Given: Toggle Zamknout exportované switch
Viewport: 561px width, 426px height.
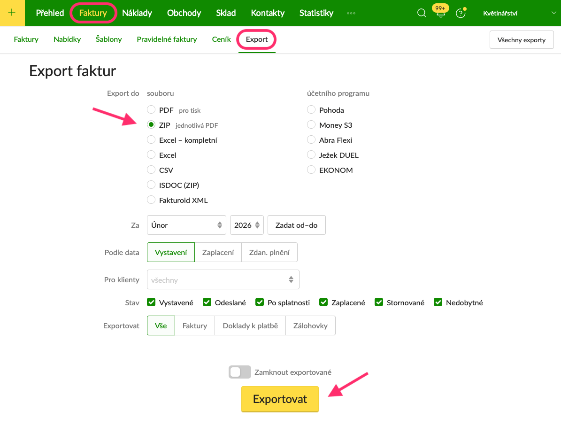Looking at the screenshot, I should point(240,372).
